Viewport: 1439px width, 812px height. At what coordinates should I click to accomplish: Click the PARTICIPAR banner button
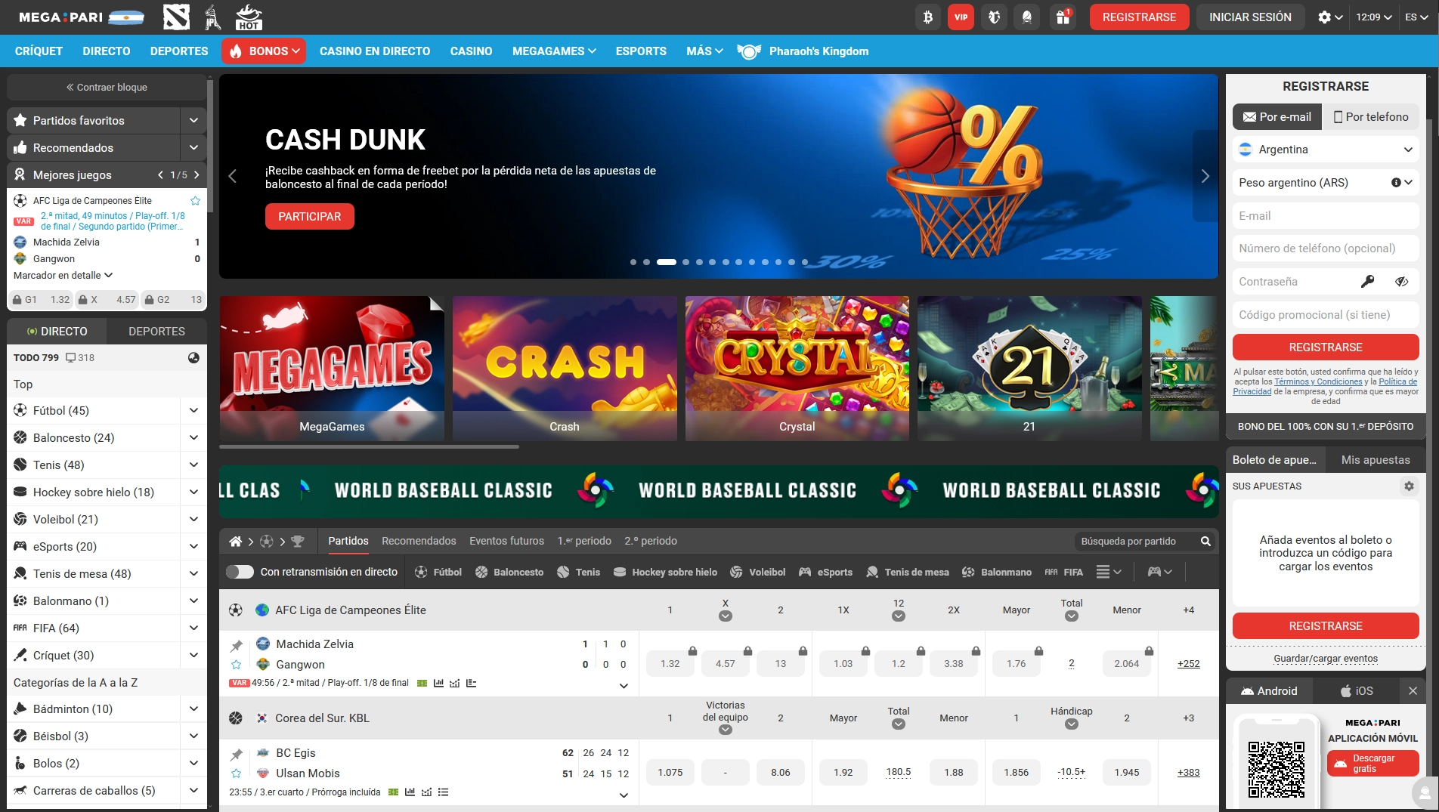coord(309,217)
